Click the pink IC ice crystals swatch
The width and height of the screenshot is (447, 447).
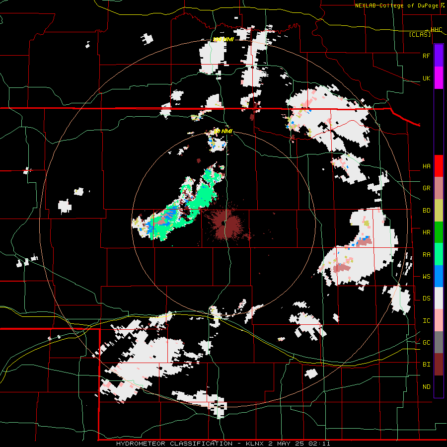(x=439, y=320)
